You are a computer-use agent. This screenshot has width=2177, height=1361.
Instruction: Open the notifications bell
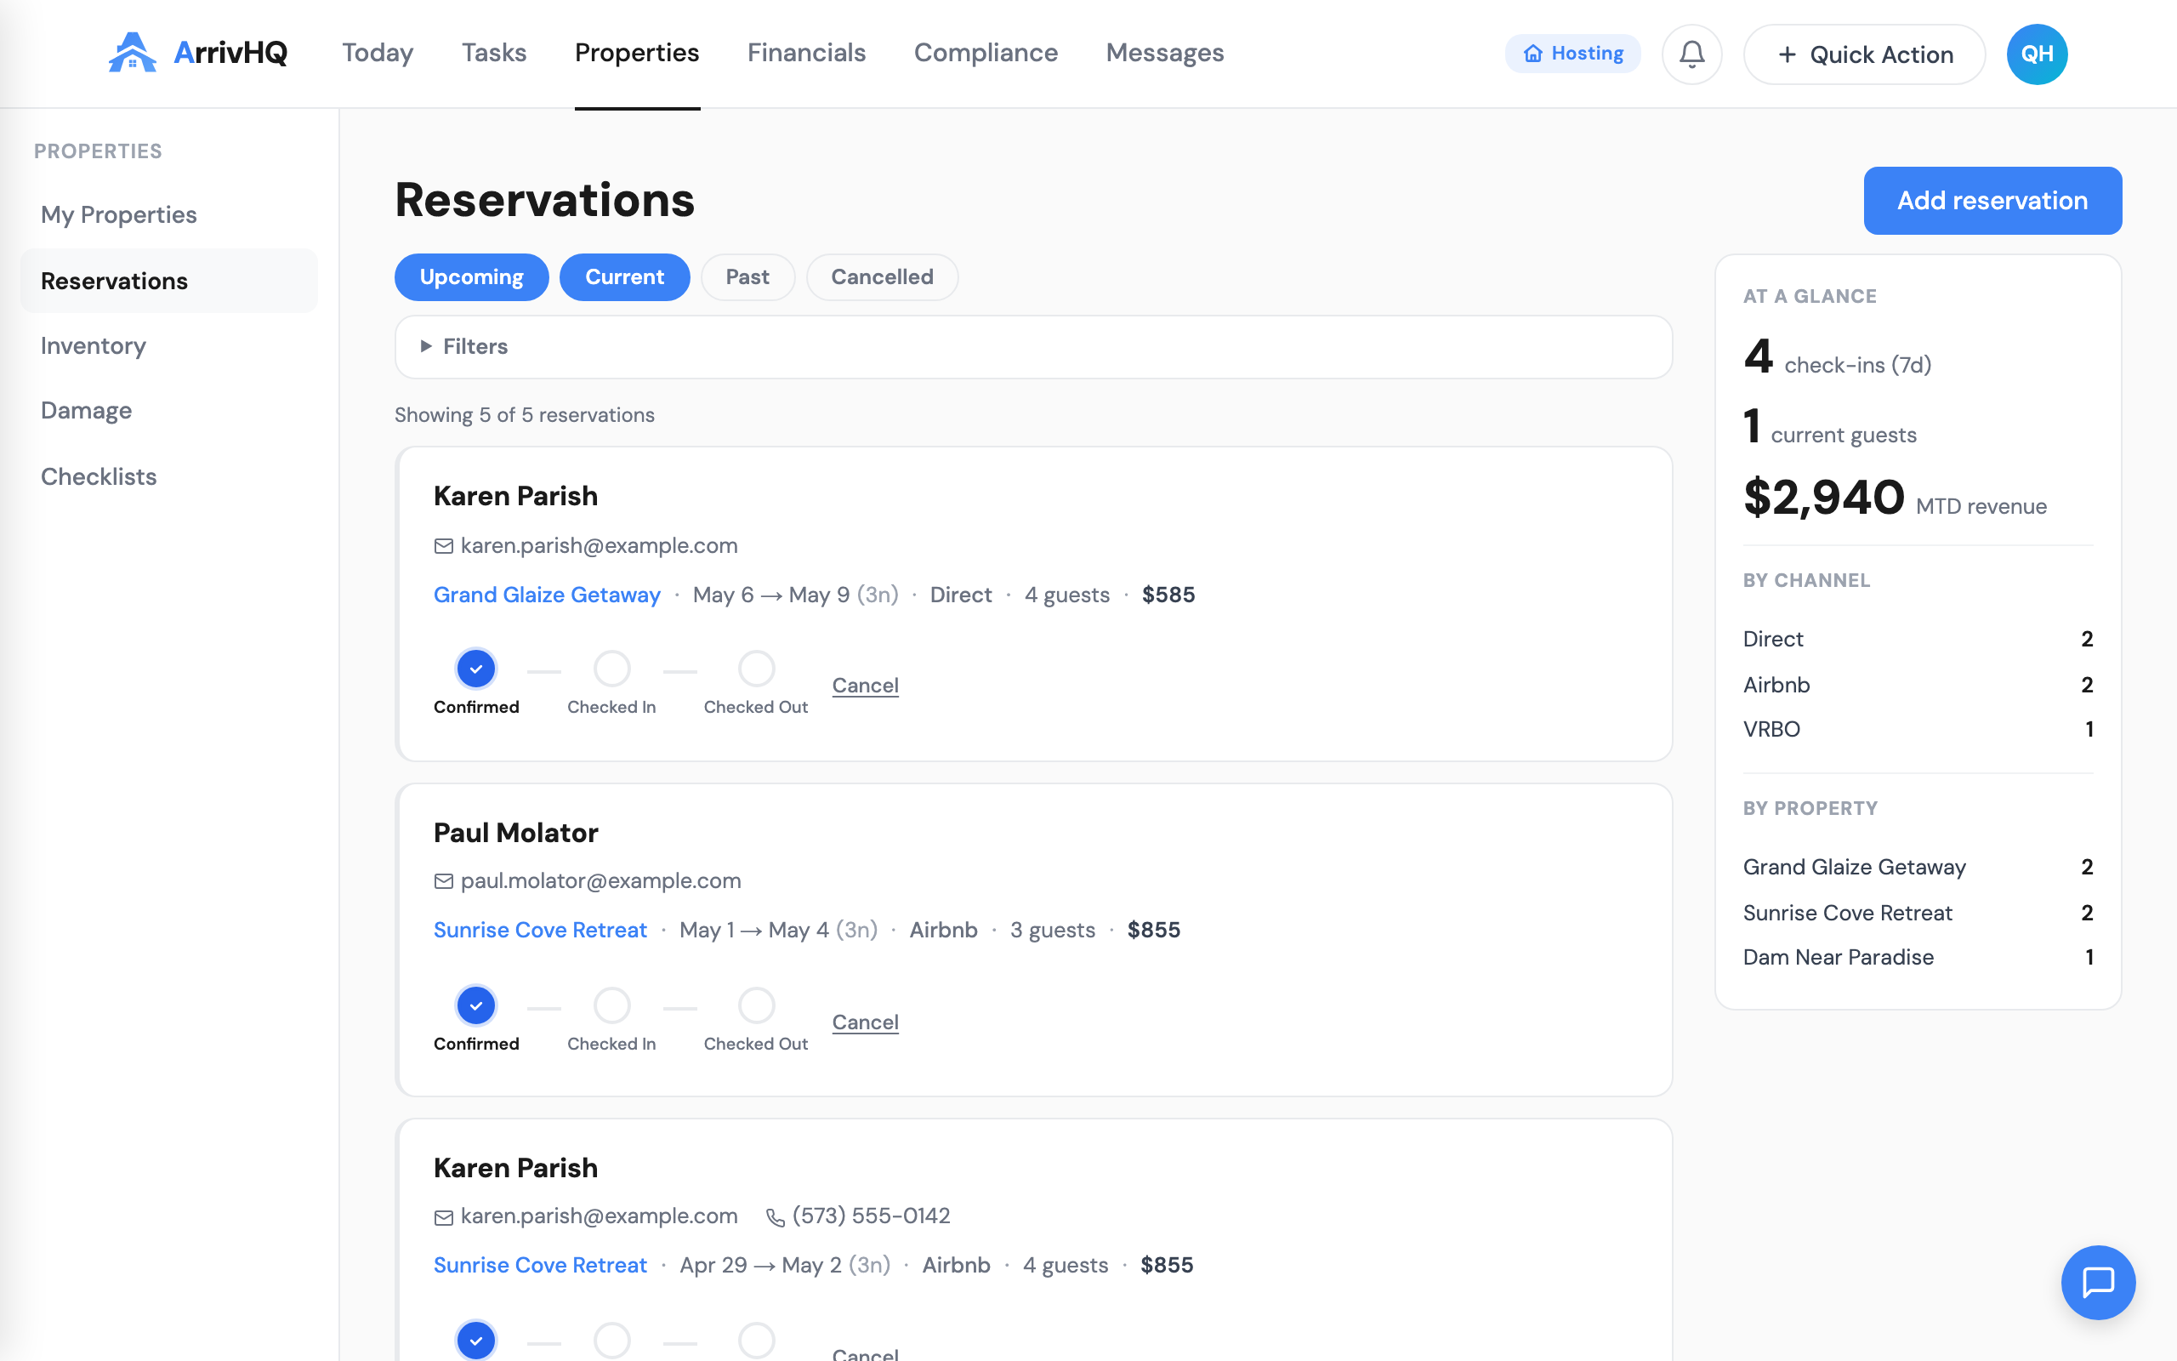click(1691, 54)
